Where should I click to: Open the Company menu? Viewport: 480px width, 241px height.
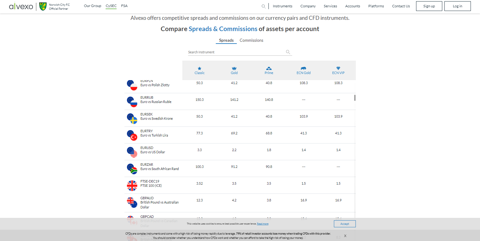(x=308, y=6)
